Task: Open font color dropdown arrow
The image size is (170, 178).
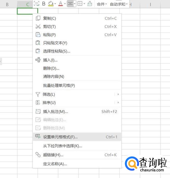Action: pyautogui.click(x=65, y=4)
